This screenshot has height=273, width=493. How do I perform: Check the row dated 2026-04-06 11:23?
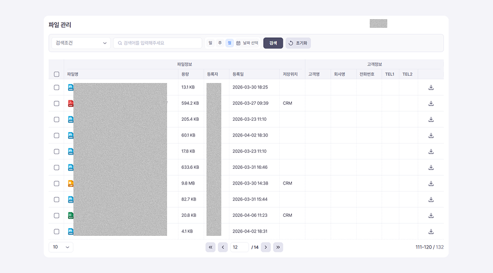[56, 215]
